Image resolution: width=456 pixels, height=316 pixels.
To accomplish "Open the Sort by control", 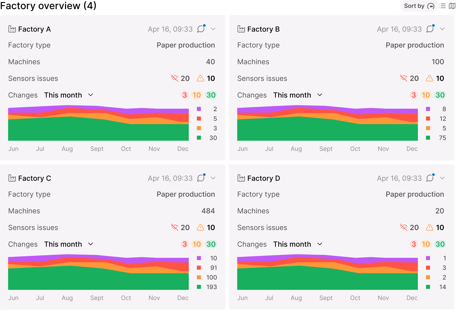I will point(419,6).
